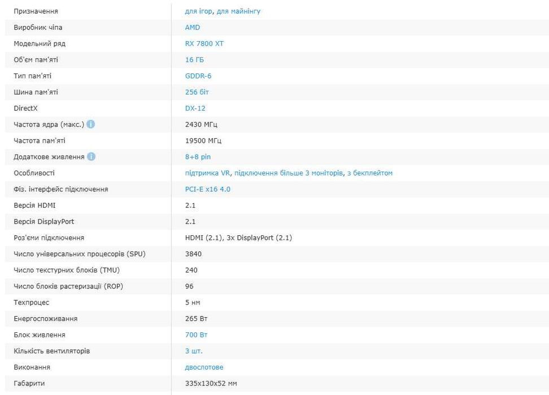Select the 2430 МГц core frequency value
Screen dimensions: 549x395
pyautogui.click(x=201, y=125)
